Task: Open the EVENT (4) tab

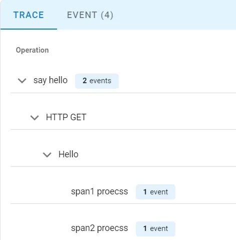Action: tap(90, 15)
